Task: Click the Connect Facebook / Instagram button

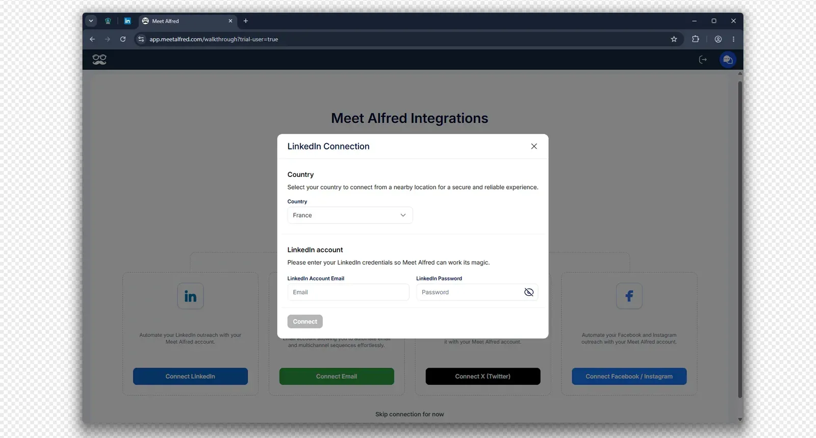Action: (629, 376)
